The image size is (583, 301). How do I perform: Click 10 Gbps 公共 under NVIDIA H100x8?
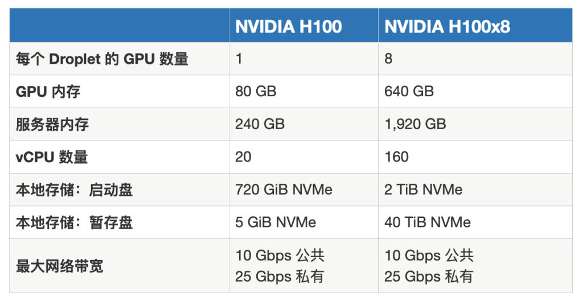[x=429, y=255]
